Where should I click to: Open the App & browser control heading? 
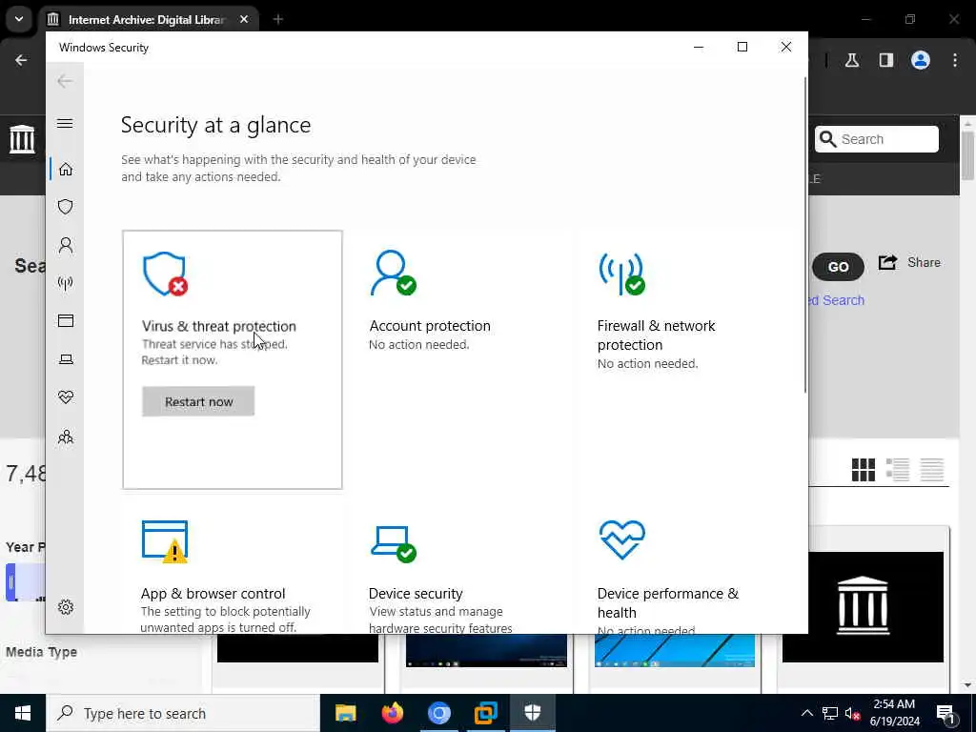point(213,593)
